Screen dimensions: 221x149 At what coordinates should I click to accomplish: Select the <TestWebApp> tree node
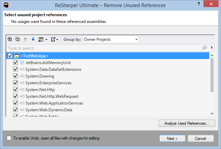coord(34,56)
